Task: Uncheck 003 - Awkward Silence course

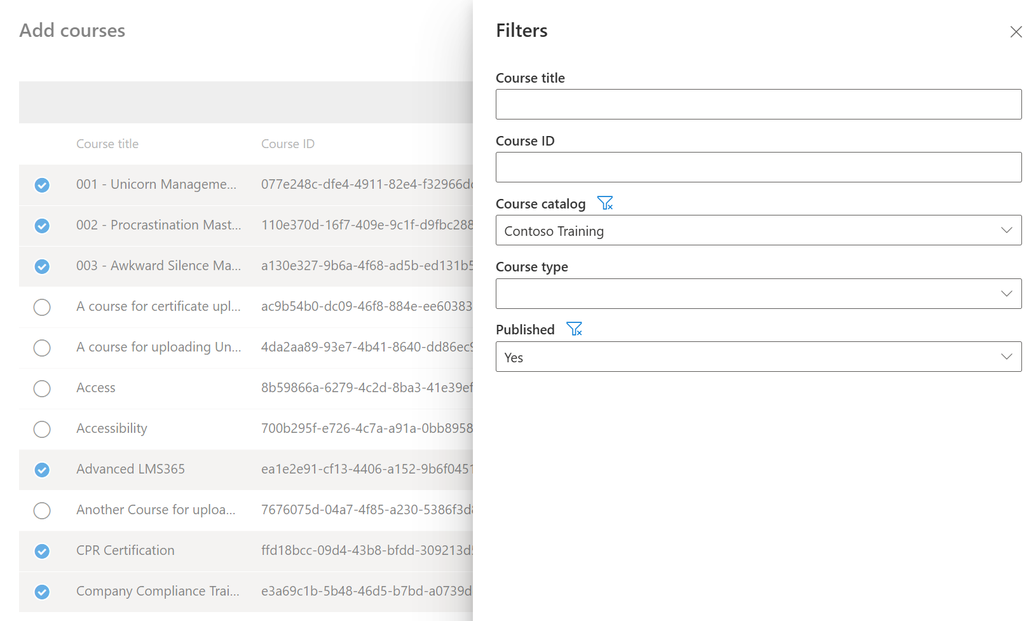Action: point(42,266)
